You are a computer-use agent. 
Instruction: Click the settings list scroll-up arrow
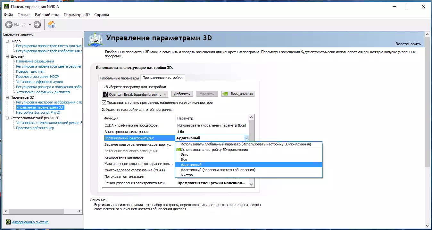pos(252,117)
